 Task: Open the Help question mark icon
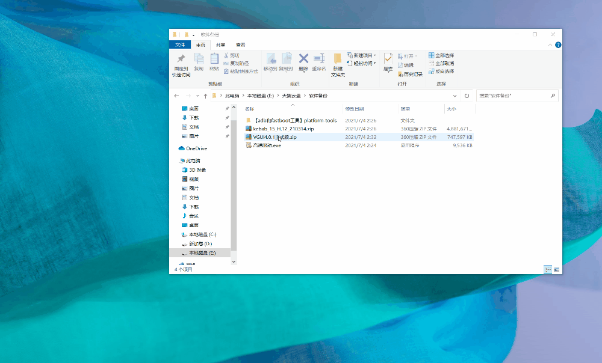[558, 45]
